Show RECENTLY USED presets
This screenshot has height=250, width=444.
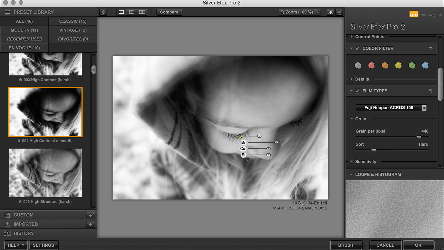(x=24, y=39)
